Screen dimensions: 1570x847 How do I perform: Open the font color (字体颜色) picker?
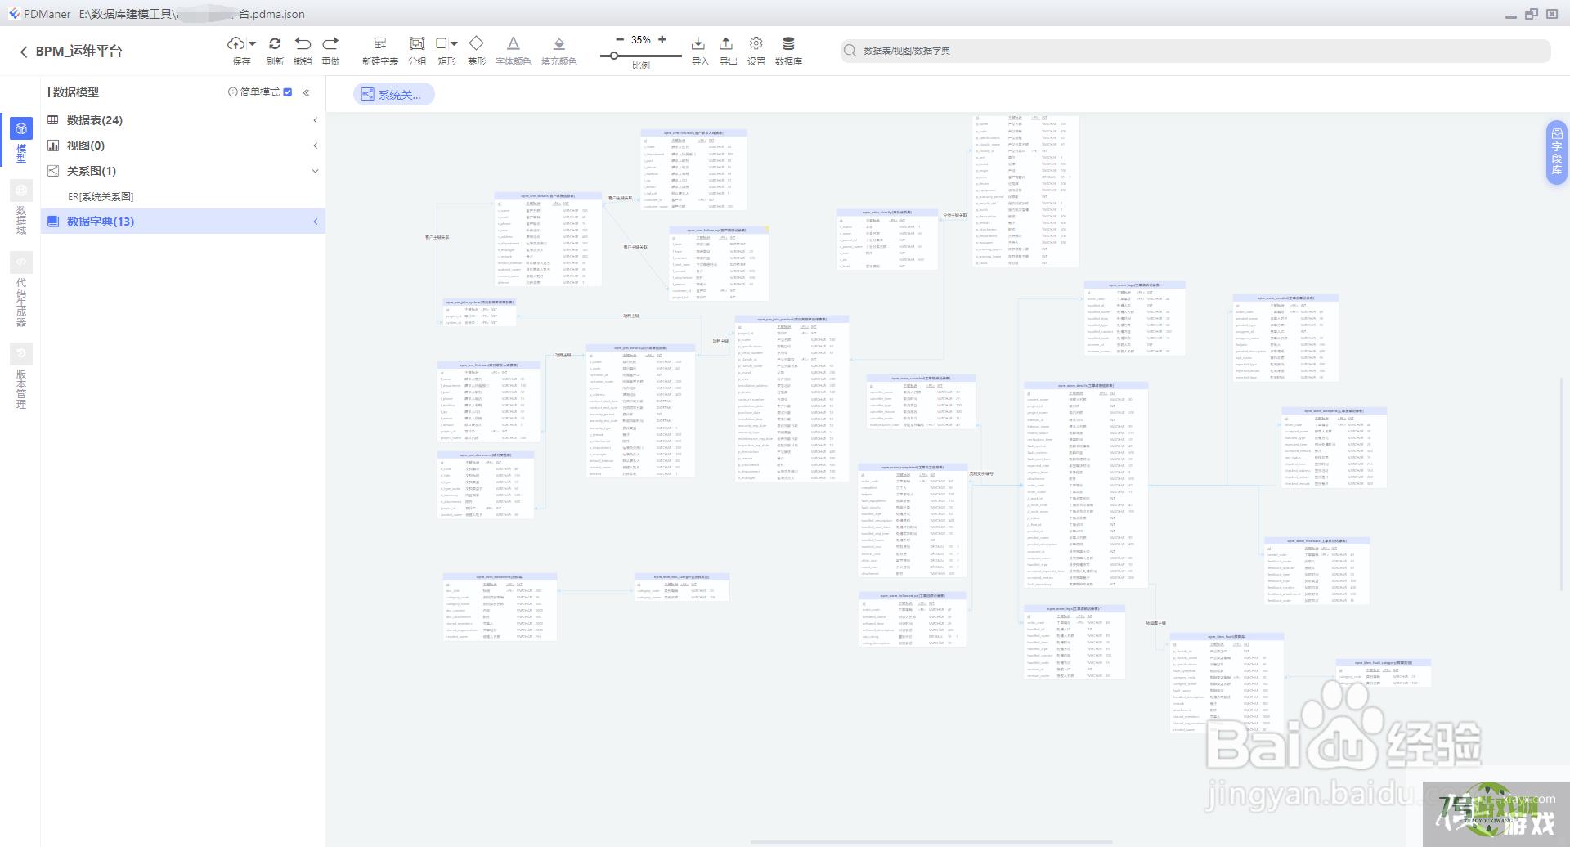pyautogui.click(x=513, y=43)
